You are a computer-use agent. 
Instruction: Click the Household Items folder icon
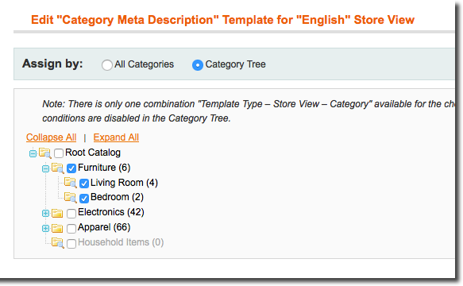click(x=58, y=243)
